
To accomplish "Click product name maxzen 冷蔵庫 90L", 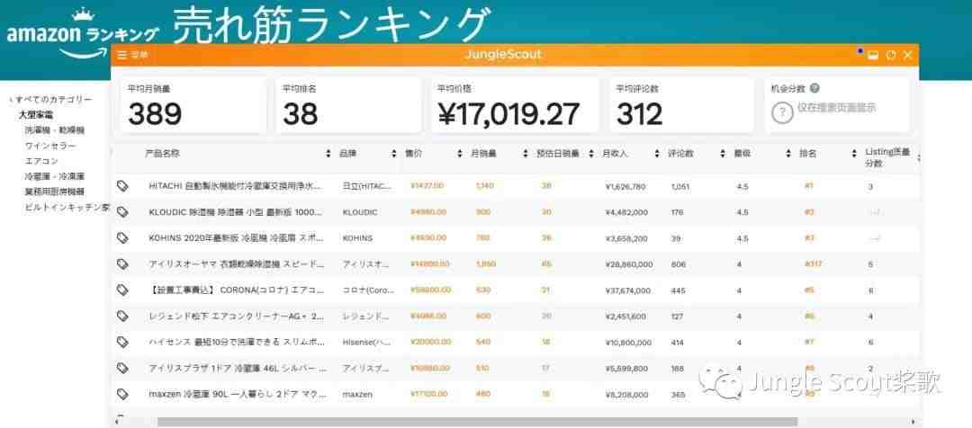I will [x=236, y=394].
